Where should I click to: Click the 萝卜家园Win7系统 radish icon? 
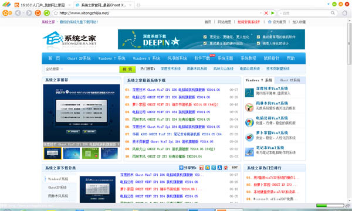pos(249,137)
